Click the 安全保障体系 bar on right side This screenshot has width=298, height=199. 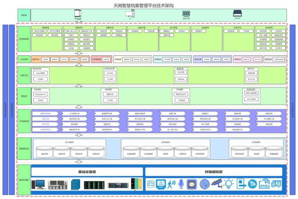coord(292,109)
